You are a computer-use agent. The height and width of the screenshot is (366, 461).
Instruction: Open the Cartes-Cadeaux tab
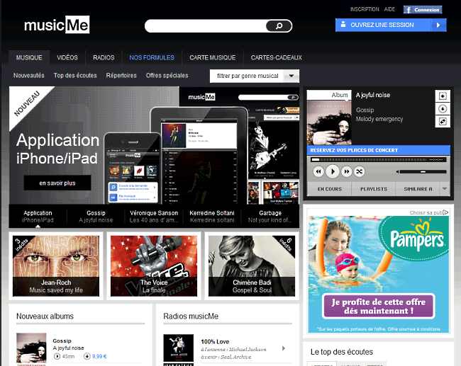click(277, 57)
